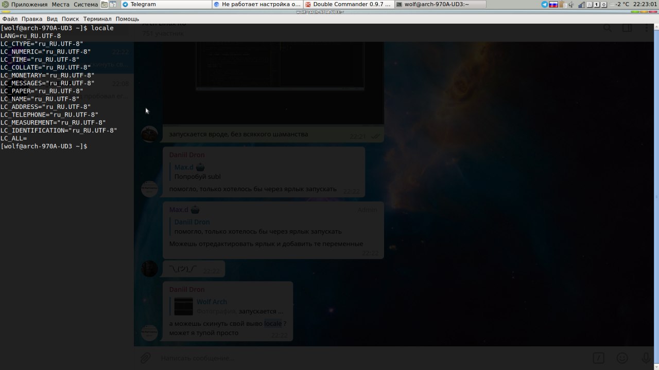
Task: Switch to Double Commander in the taskbar
Action: [349, 4]
